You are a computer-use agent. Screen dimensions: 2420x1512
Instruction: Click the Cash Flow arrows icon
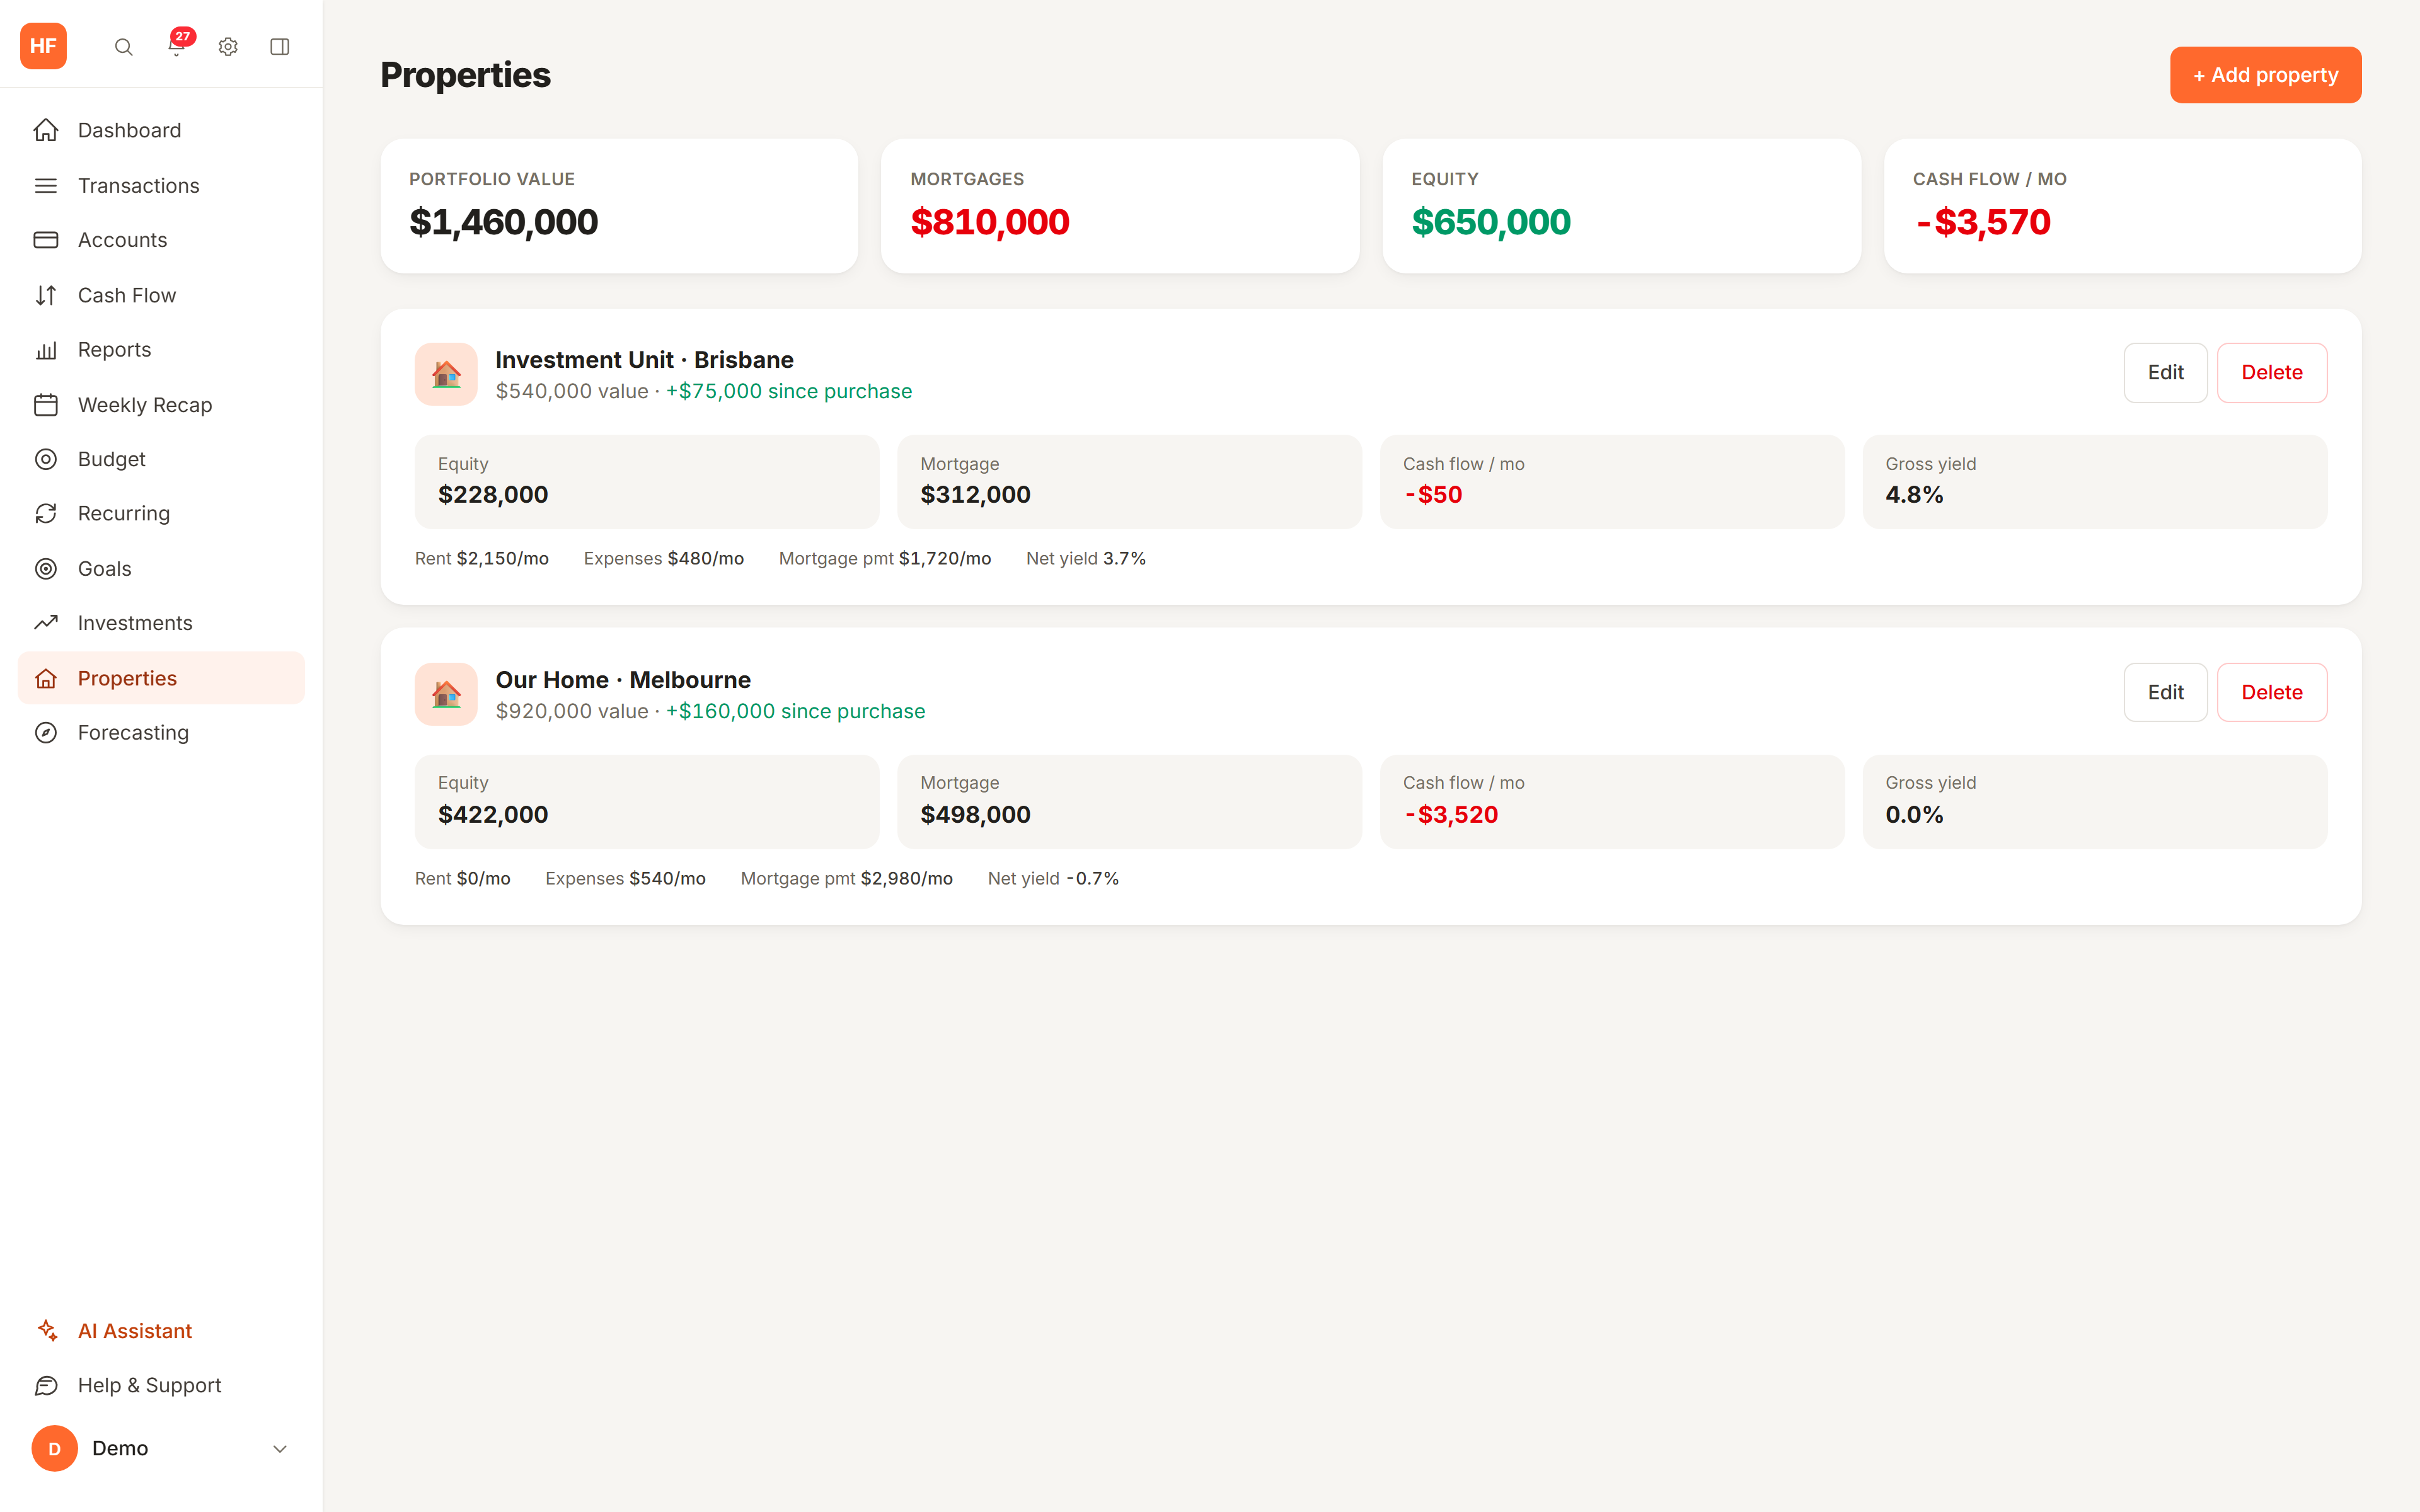[46, 295]
